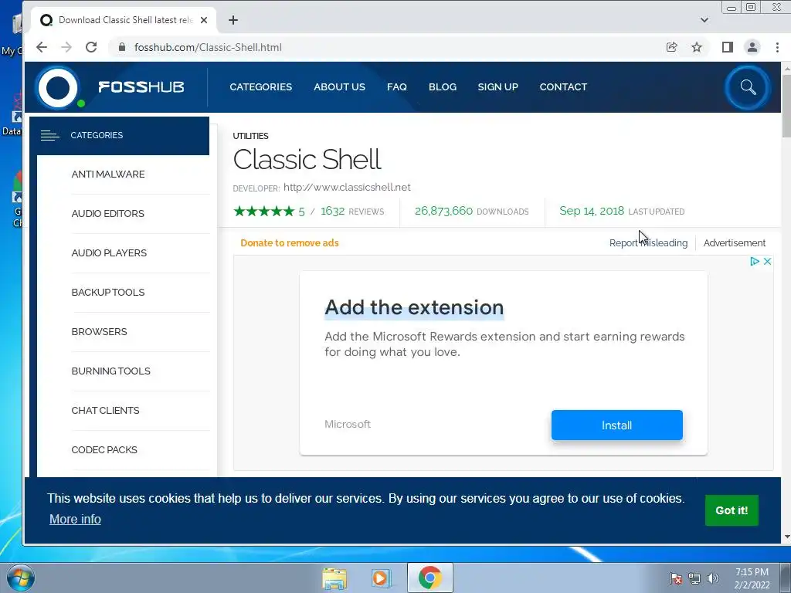
Task: Open the Chrome profile avatar icon
Action: point(752,47)
